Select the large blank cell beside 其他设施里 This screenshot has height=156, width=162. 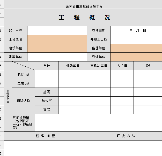pos(98,123)
